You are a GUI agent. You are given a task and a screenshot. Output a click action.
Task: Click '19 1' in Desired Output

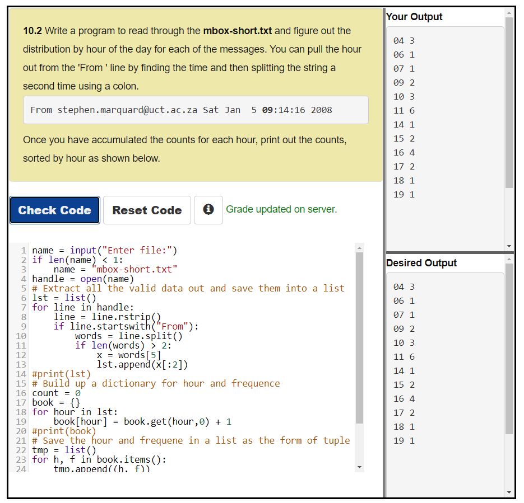404,441
